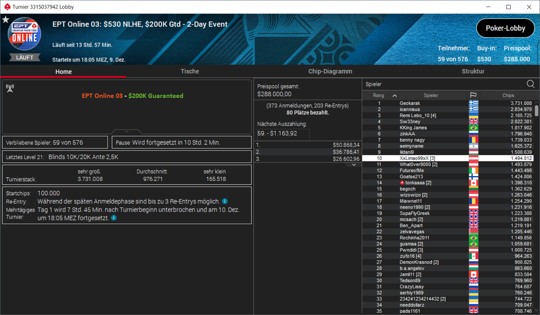540x315 pixels.
Task: Click the broadcast antenna icon
Action: tap(10, 88)
